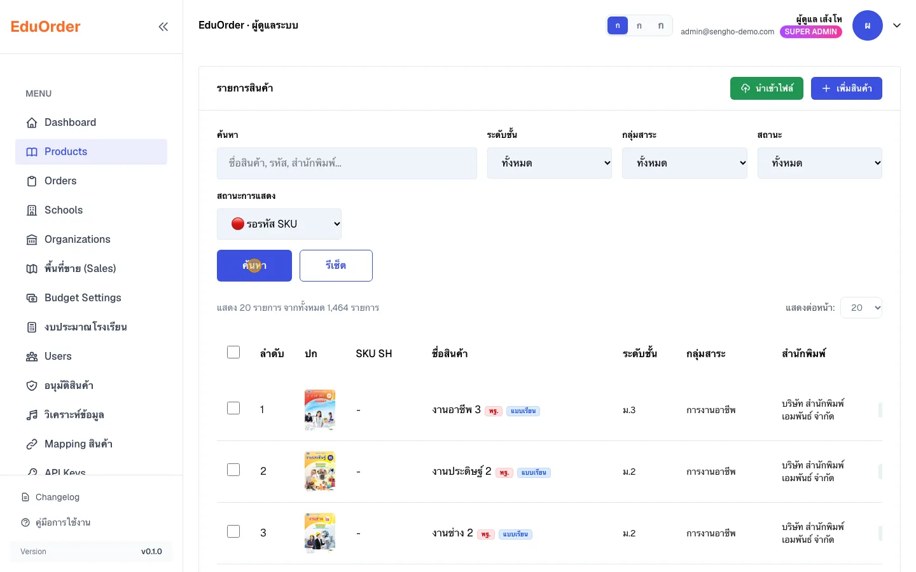Viewport: 916px width, 572px height.
Task: Click the Schools building icon
Action: (x=32, y=210)
